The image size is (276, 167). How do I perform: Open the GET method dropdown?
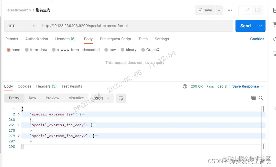(22, 26)
